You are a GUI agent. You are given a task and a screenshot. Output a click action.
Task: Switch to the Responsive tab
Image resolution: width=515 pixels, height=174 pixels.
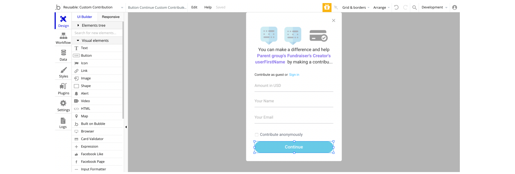pos(111,17)
